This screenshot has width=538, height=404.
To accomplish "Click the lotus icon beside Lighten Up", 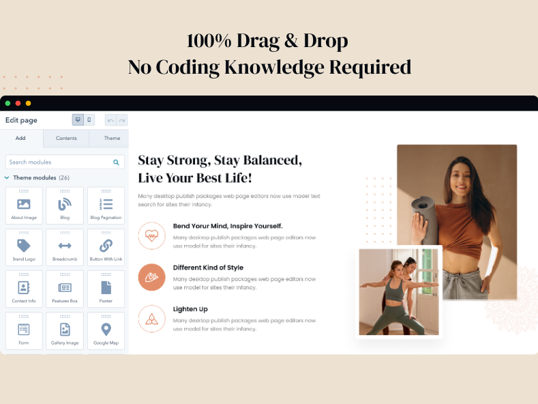I will pyautogui.click(x=151, y=319).
